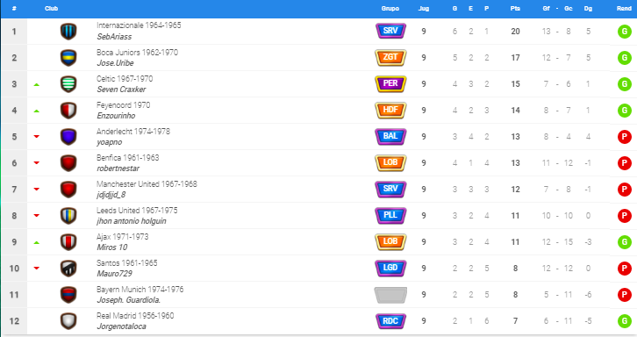
Task: Select the RDC badge next to Real Madrid
Action: (390, 321)
